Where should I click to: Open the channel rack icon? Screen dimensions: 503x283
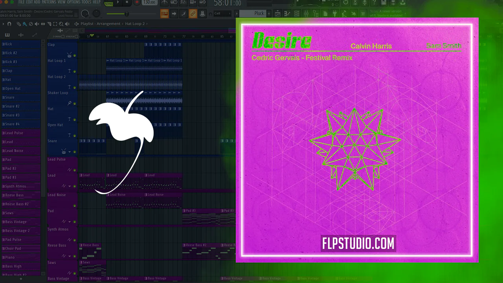coord(297,13)
